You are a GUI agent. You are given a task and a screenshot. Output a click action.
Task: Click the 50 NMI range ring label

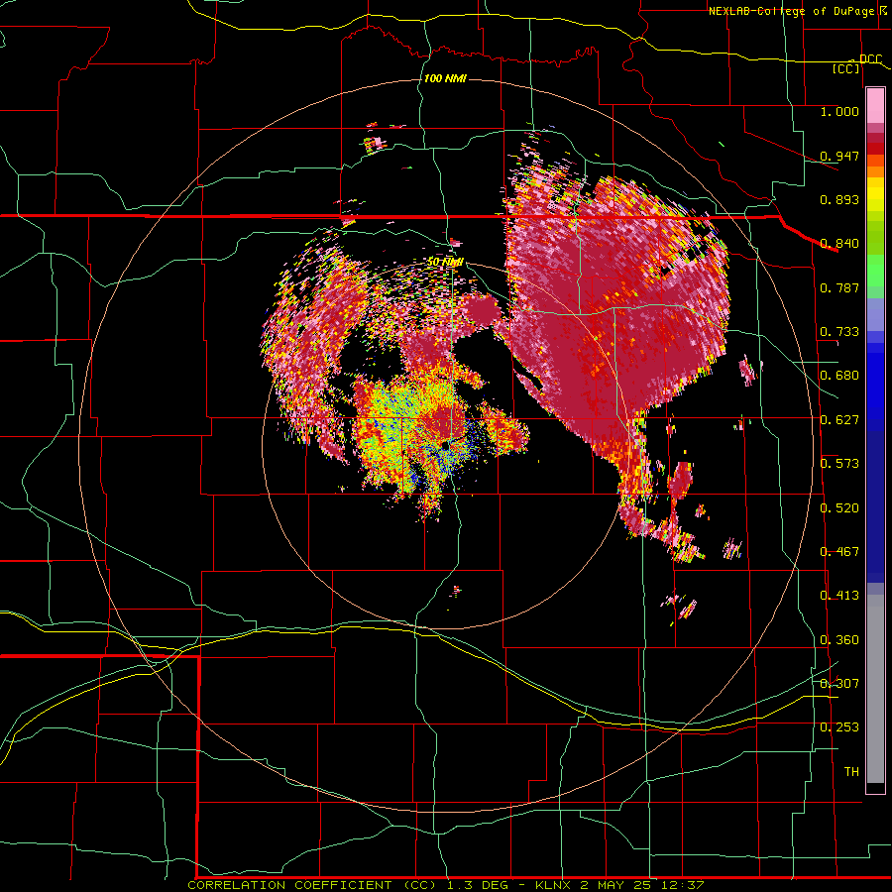tap(445, 263)
